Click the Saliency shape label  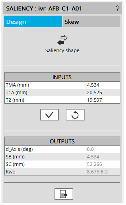coord(62,50)
